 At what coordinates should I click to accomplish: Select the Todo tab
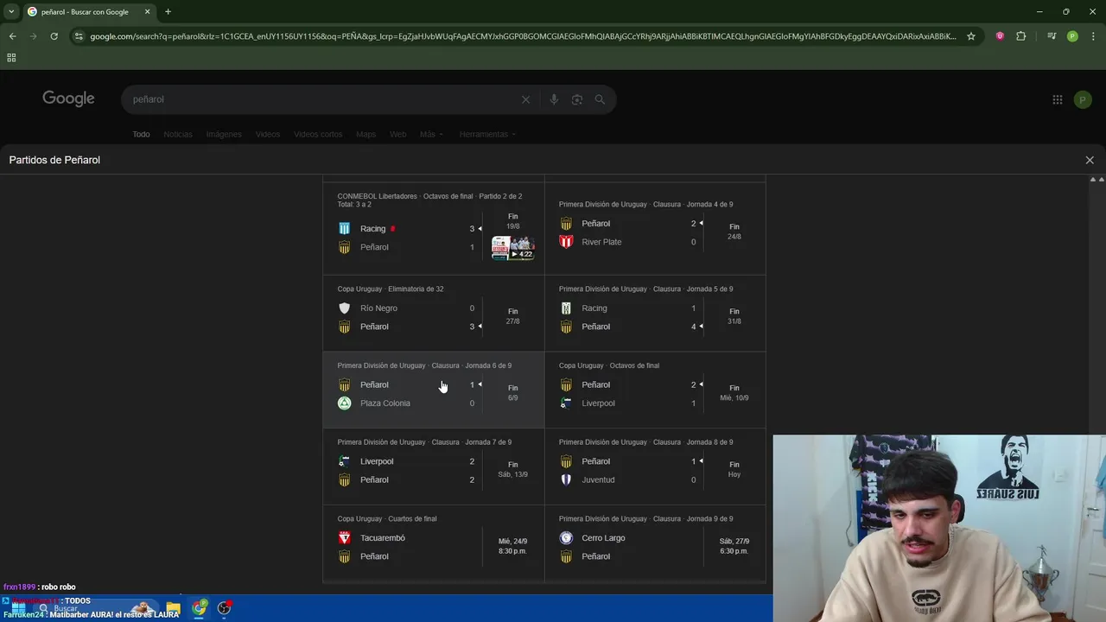(x=141, y=134)
